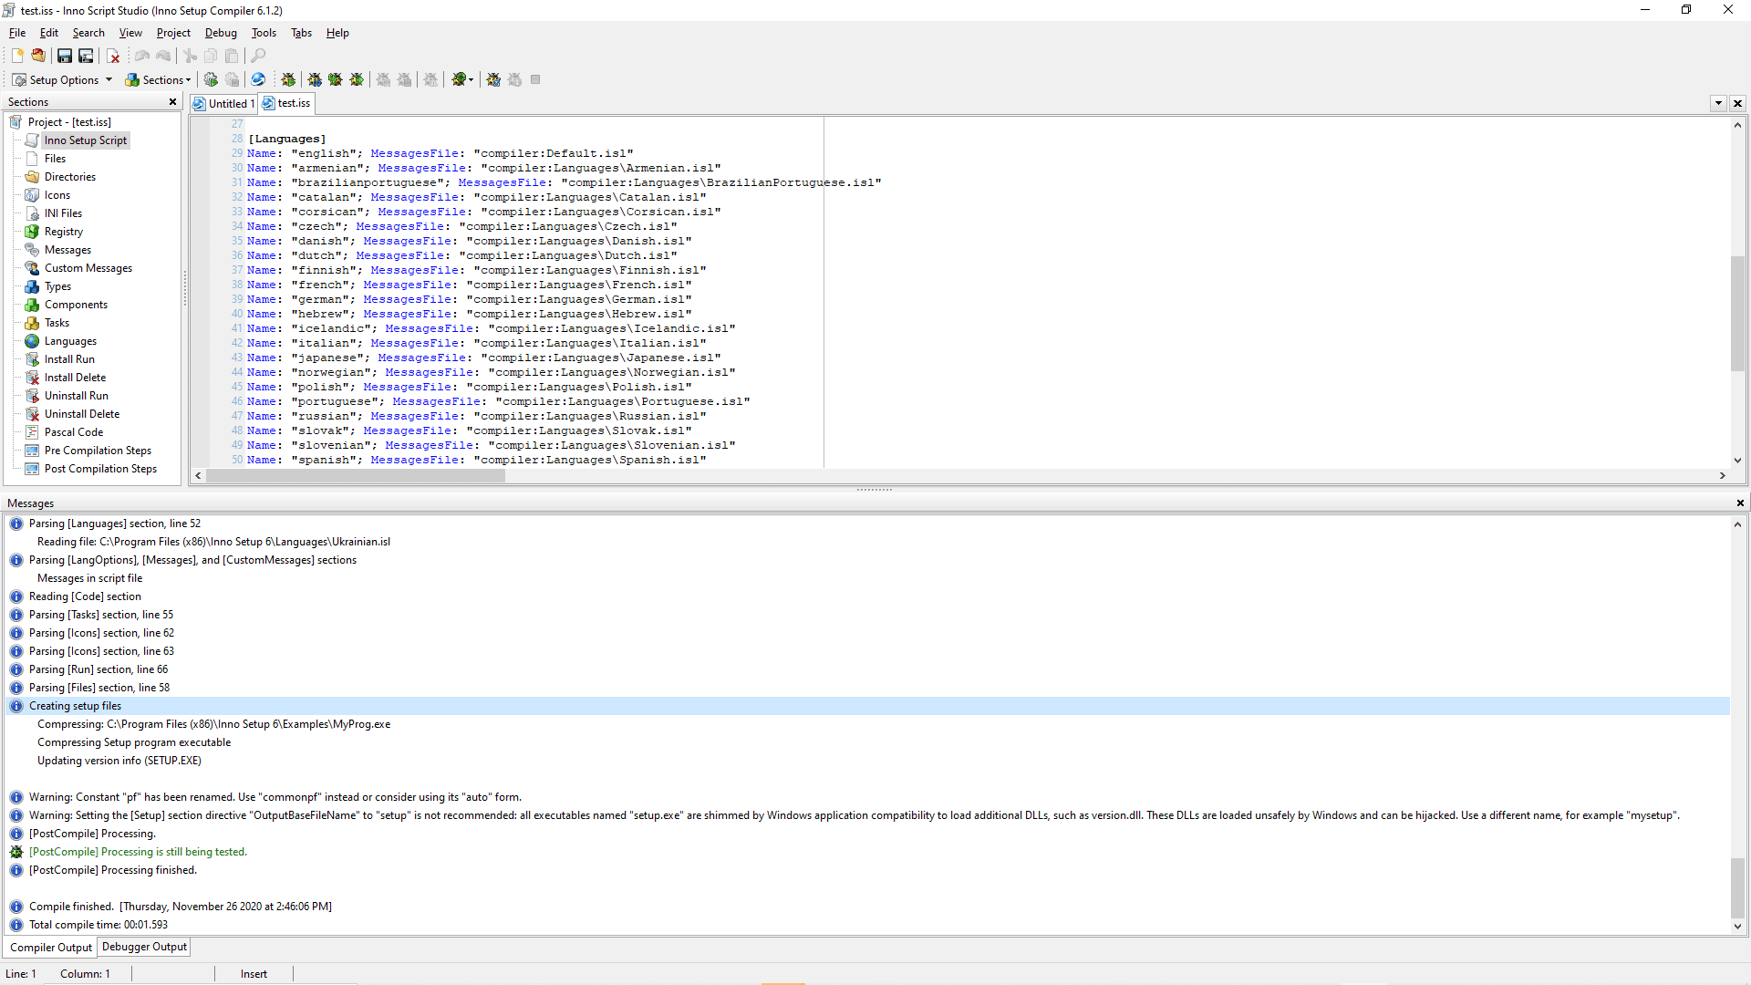The image size is (1751, 985).
Task: Expand the Setup Options dropdown arrow
Action: point(109,79)
